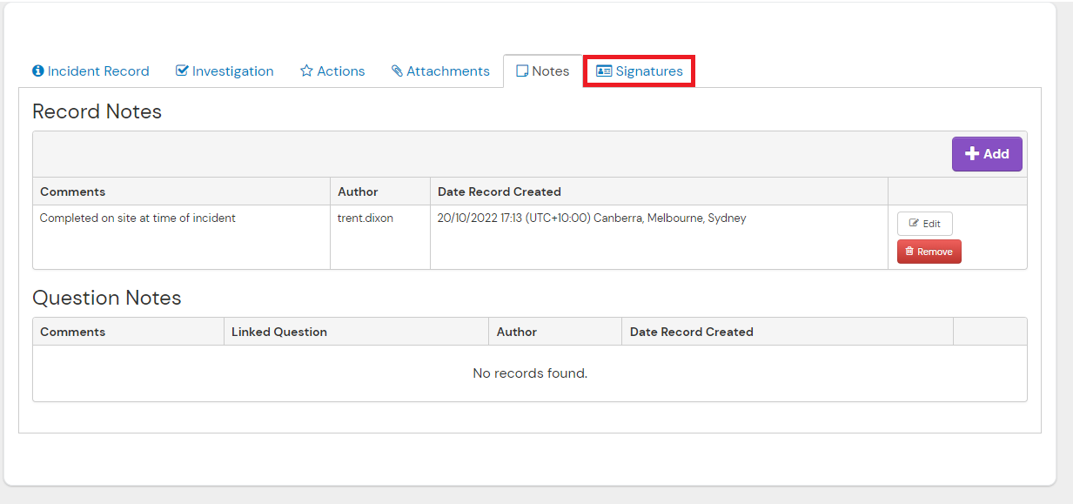The height and width of the screenshot is (504, 1073).
Task: Click Comments column header in Question Notes
Action: (73, 332)
